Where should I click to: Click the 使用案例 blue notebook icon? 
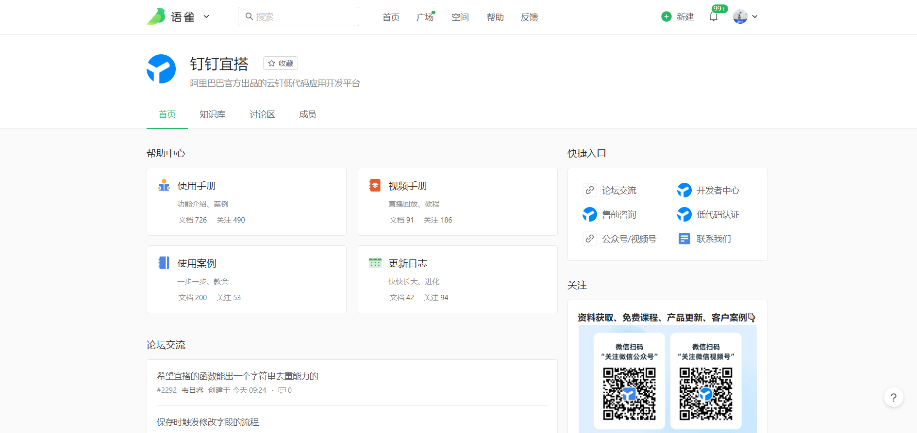pos(164,263)
